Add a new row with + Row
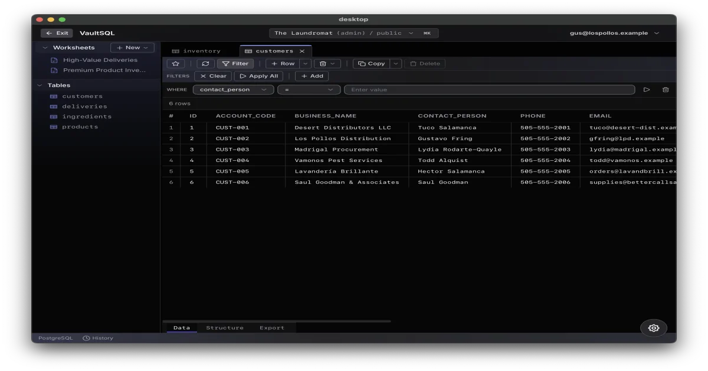The width and height of the screenshot is (708, 371). coord(283,64)
